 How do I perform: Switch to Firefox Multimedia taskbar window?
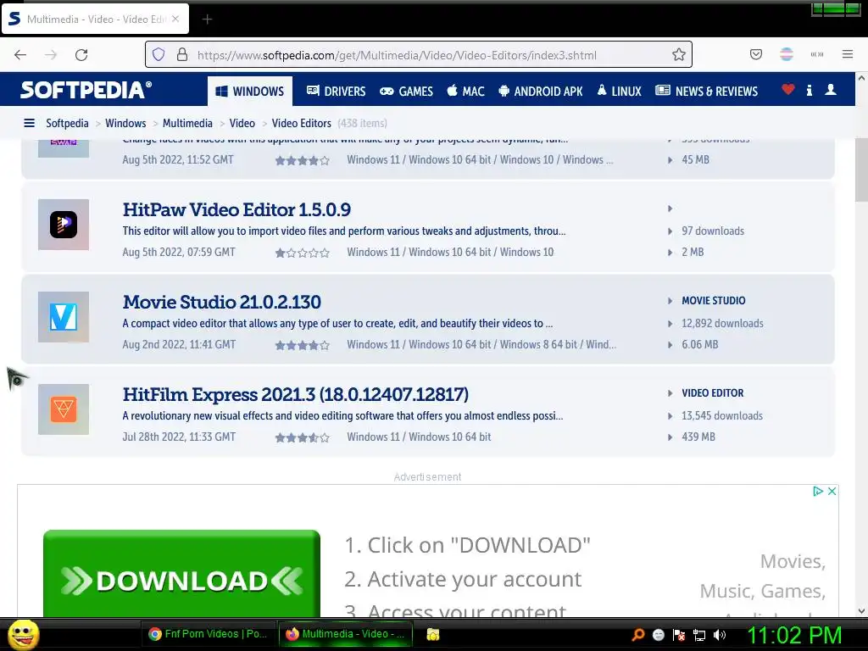click(x=346, y=634)
